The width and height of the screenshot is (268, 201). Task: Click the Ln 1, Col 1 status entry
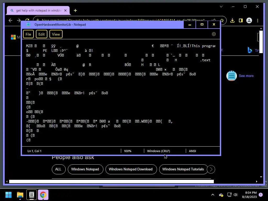pyautogui.click(x=34, y=151)
